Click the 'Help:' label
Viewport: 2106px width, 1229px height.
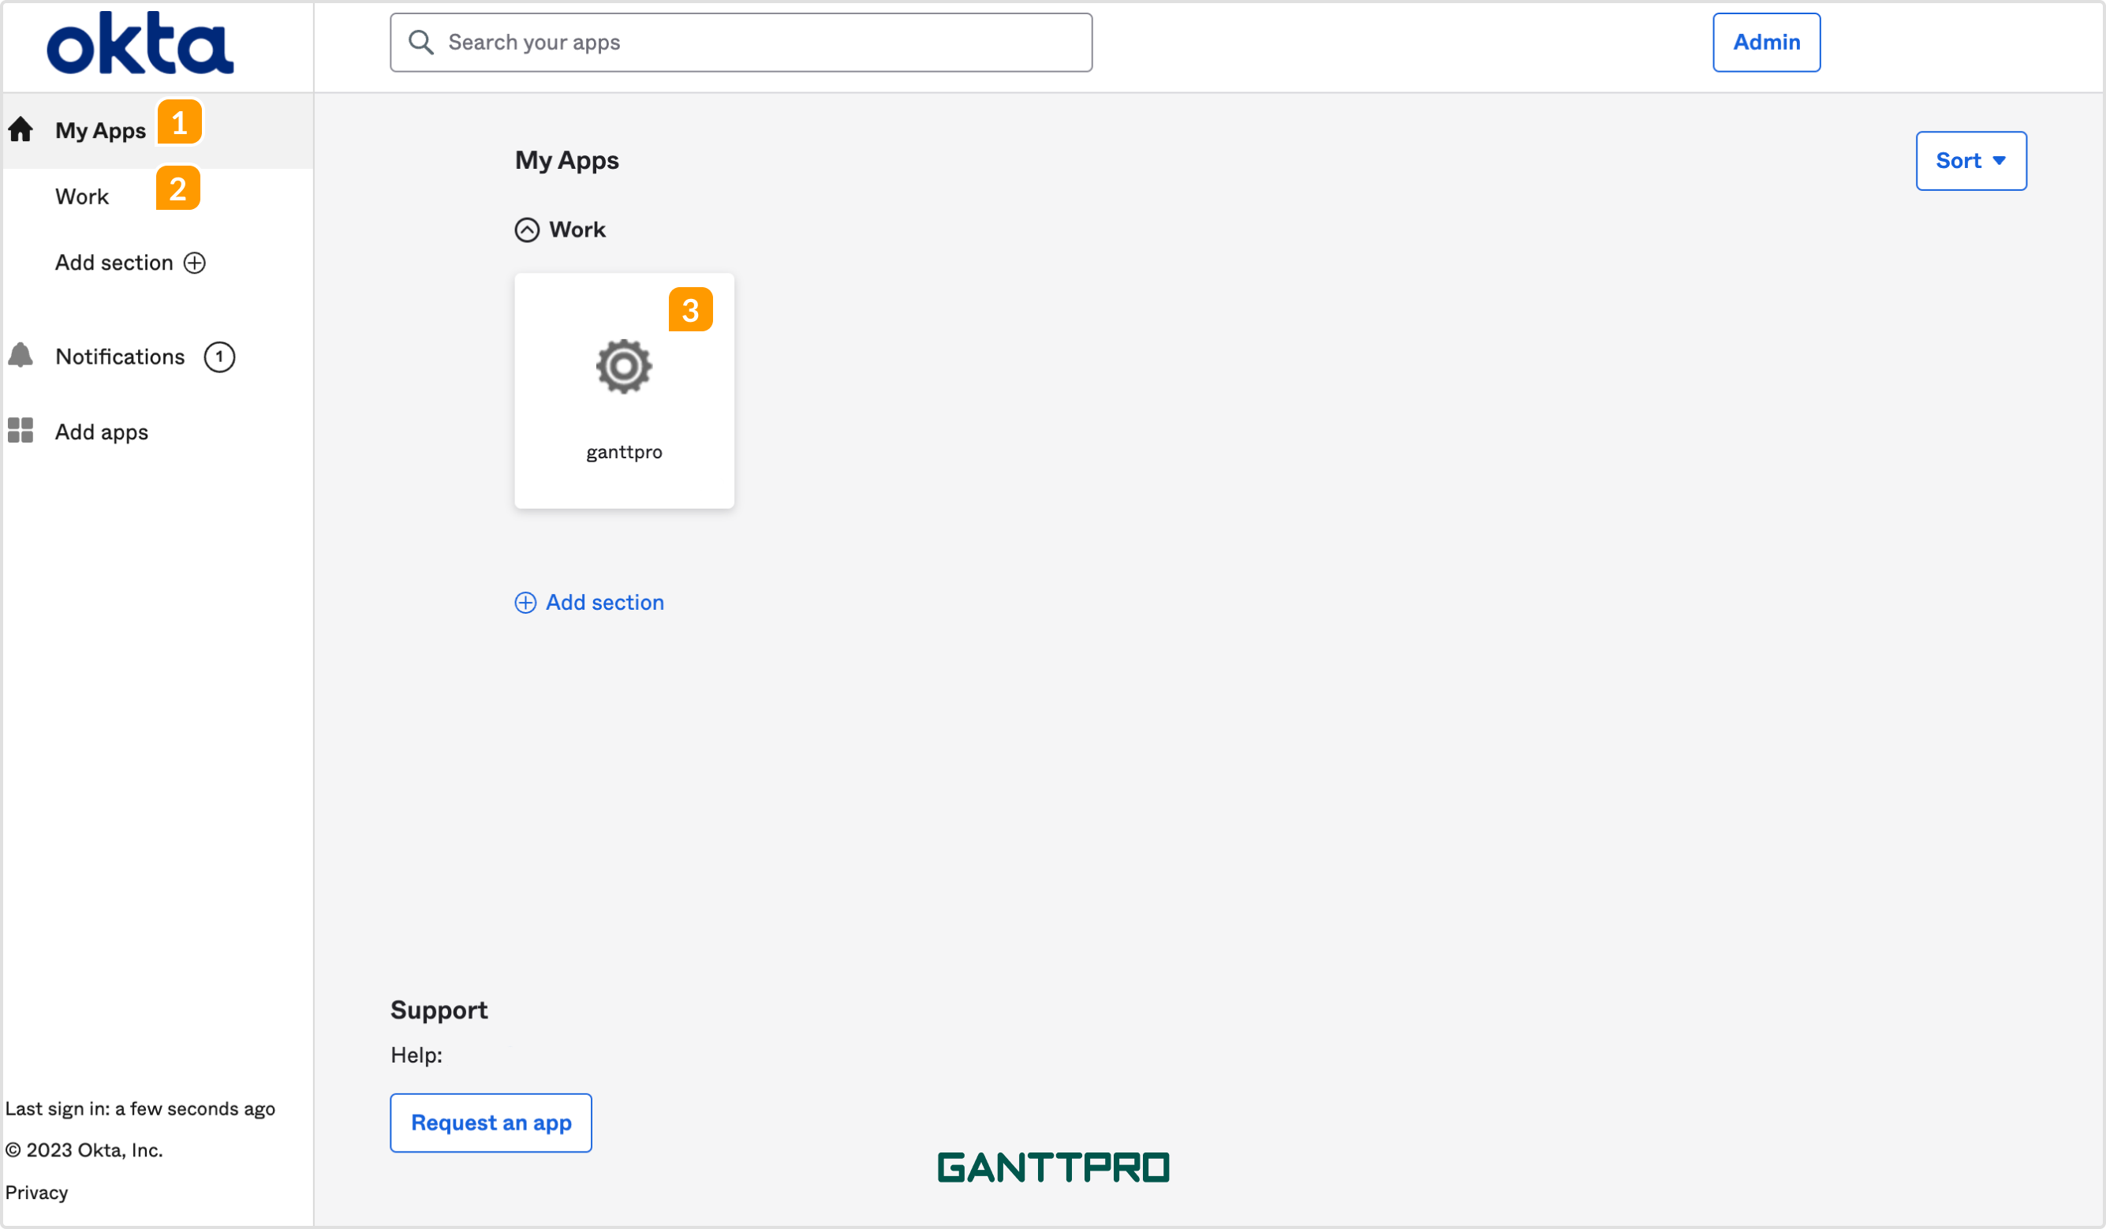[416, 1055]
